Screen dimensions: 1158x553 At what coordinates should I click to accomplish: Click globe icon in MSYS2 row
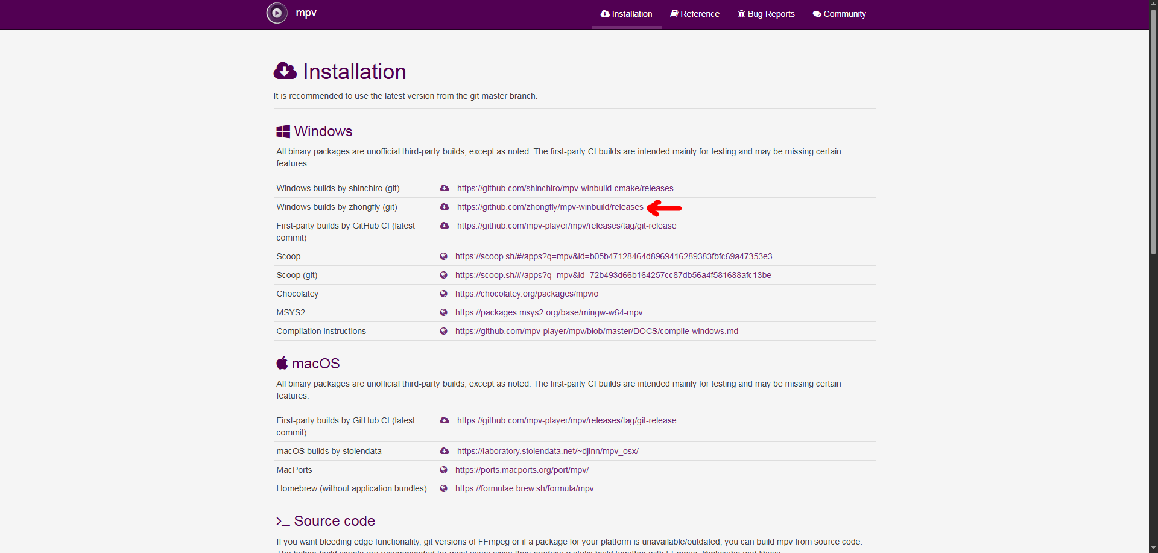click(443, 312)
